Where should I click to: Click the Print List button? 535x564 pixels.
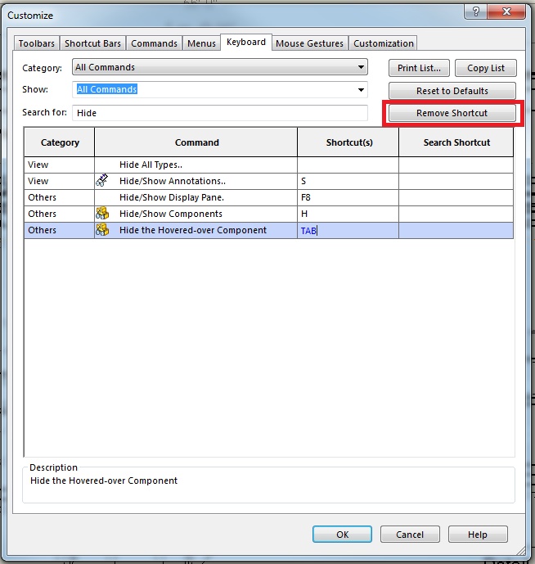point(419,68)
